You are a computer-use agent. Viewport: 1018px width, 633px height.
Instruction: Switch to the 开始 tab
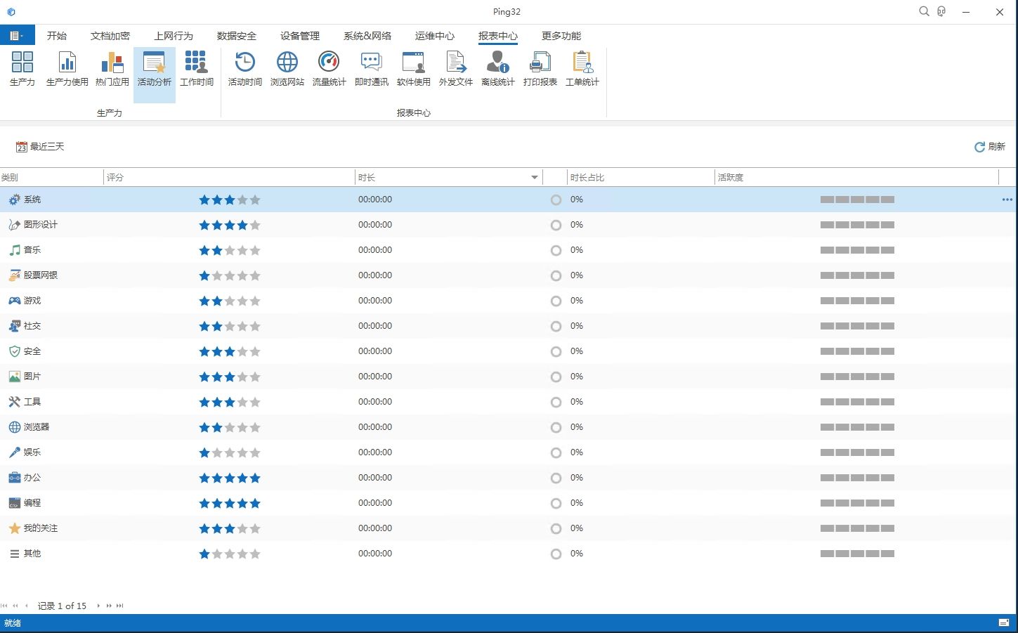click(x=57, y=36)
